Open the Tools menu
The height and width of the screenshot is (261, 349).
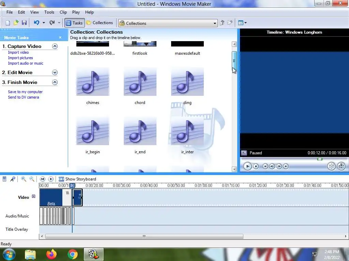pyautogui.click(x=49, y=12)
